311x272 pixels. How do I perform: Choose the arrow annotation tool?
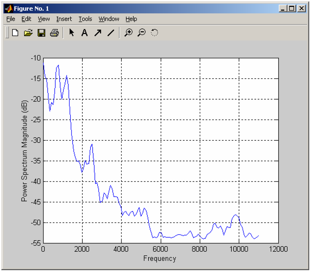tap(97, 32)
